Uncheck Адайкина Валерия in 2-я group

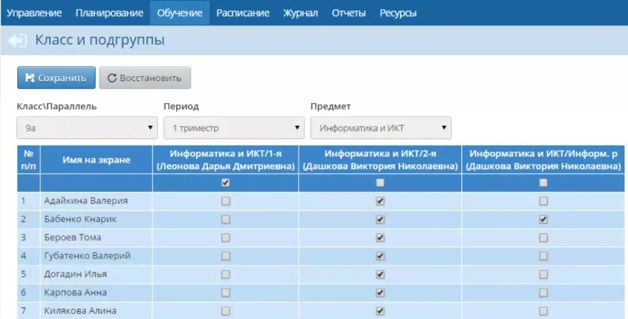coord(380,201)
